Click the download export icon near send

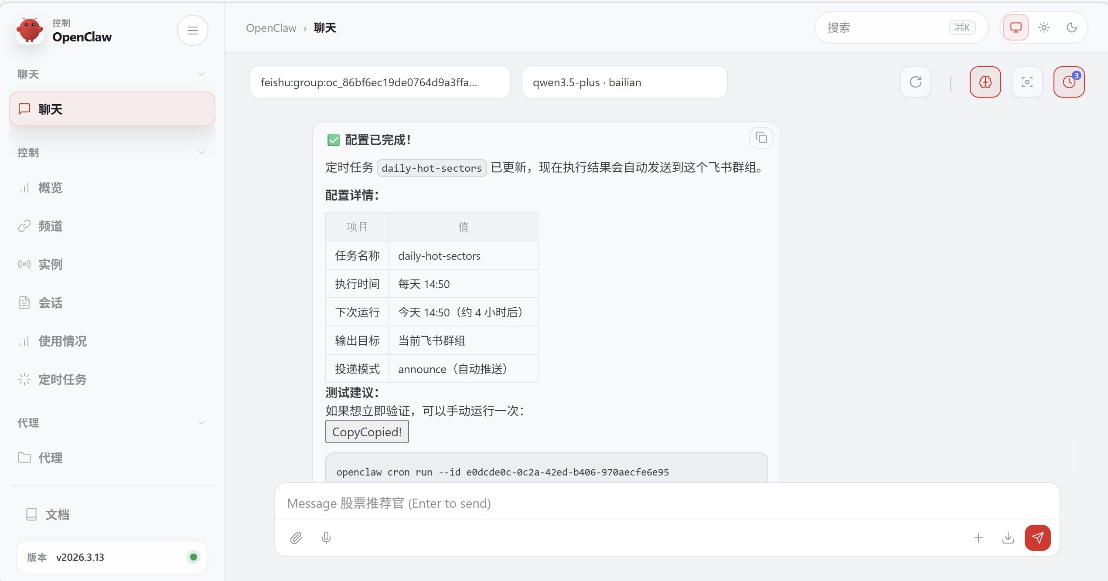(x=1008, y=538)
